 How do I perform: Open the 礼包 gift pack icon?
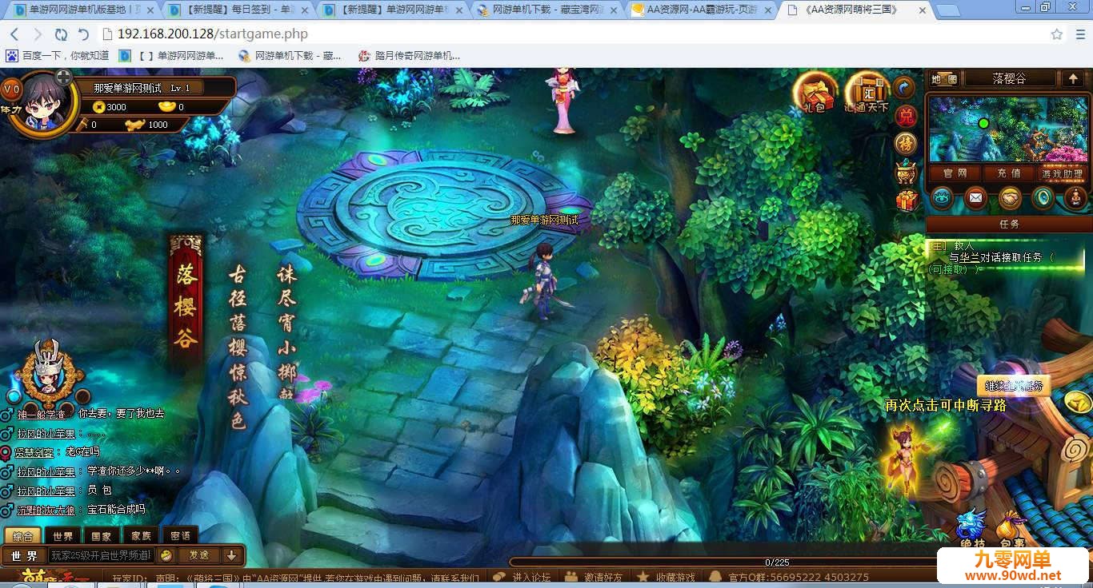click(x=815, y=93)
